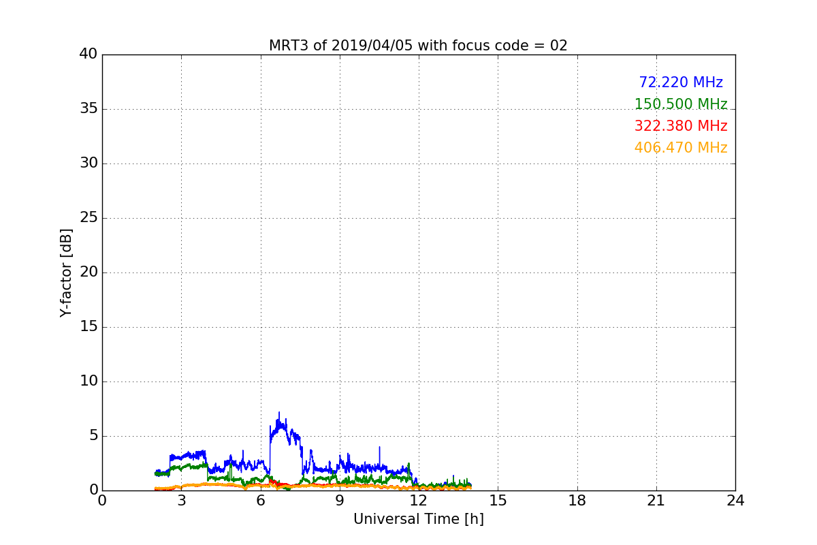Click the x-axis tick label 6

point(260,501)
